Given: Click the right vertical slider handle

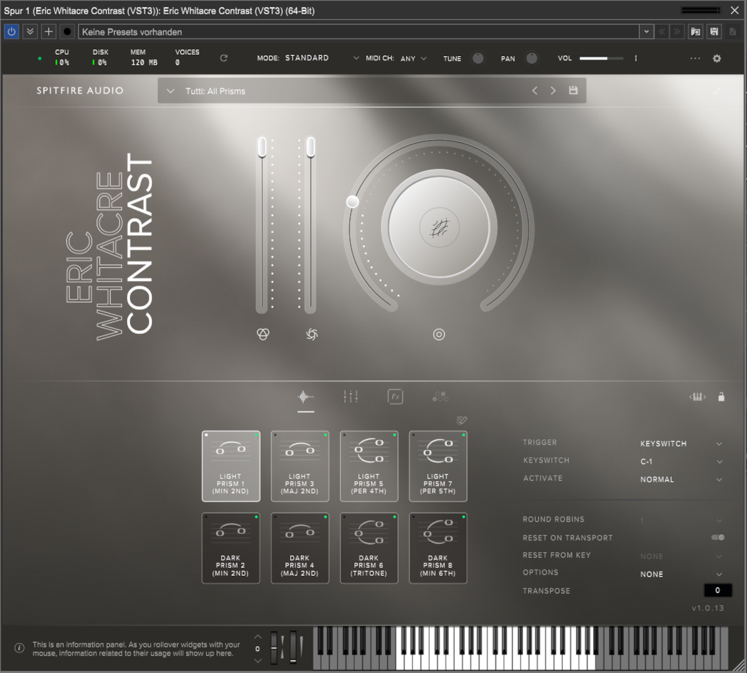Looking at the screenshot, I should [311, 147].
